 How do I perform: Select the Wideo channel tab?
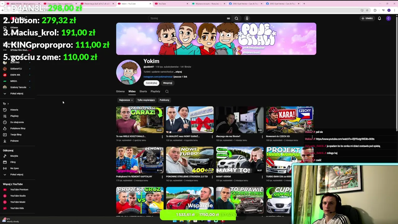[132, 91]
